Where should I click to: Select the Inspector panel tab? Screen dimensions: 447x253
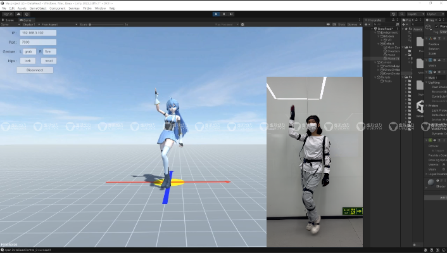pyautogui.click(x=431, y=20)
